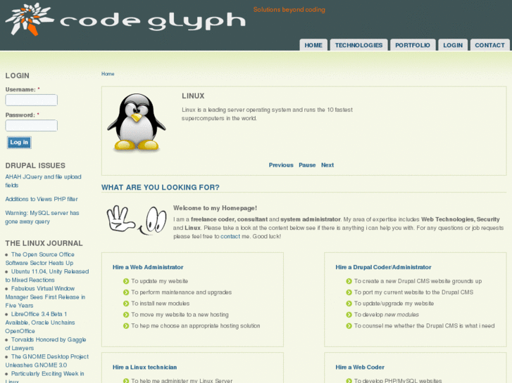Screen dimensions: 512x383
Task: Focus the Username input field
Action: 32,100
